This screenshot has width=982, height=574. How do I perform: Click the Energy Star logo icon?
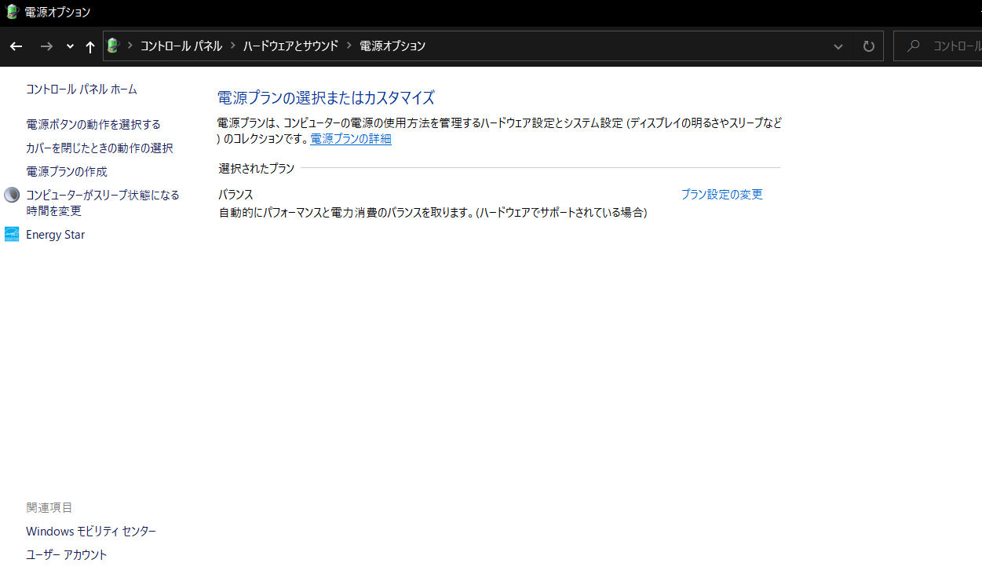[x=12, y=234]
